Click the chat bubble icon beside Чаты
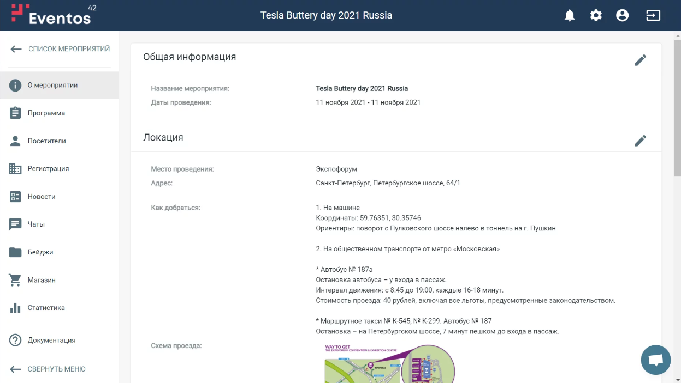This screenshot has width=681, height=383. tap(15, 224)
